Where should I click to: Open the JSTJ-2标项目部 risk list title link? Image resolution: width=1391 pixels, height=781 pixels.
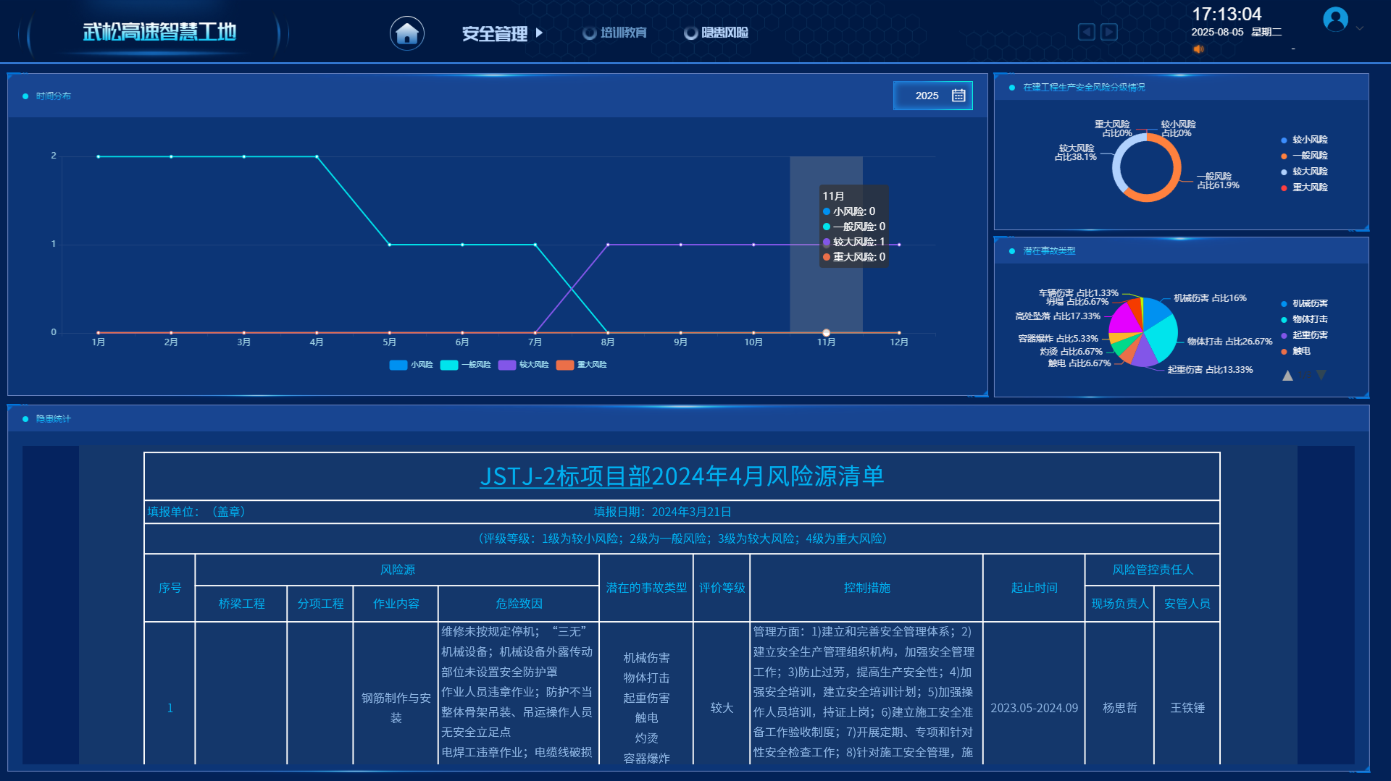(x=681, y=476)
